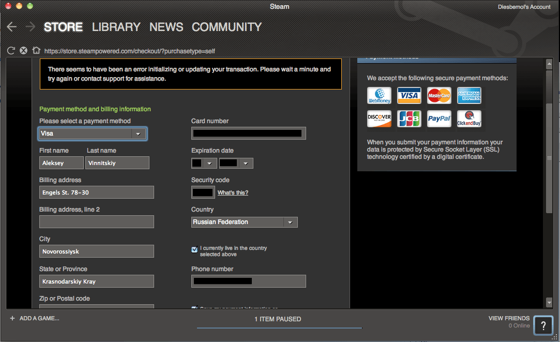Click the Card number field
Viewport: 560px width, 342px height.
249,133
